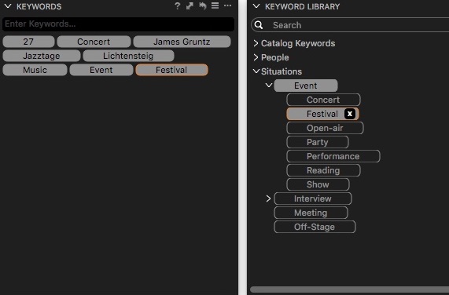Click the Enter Keywords input field
Screen dimensions: 449x295
pos(118,24)
